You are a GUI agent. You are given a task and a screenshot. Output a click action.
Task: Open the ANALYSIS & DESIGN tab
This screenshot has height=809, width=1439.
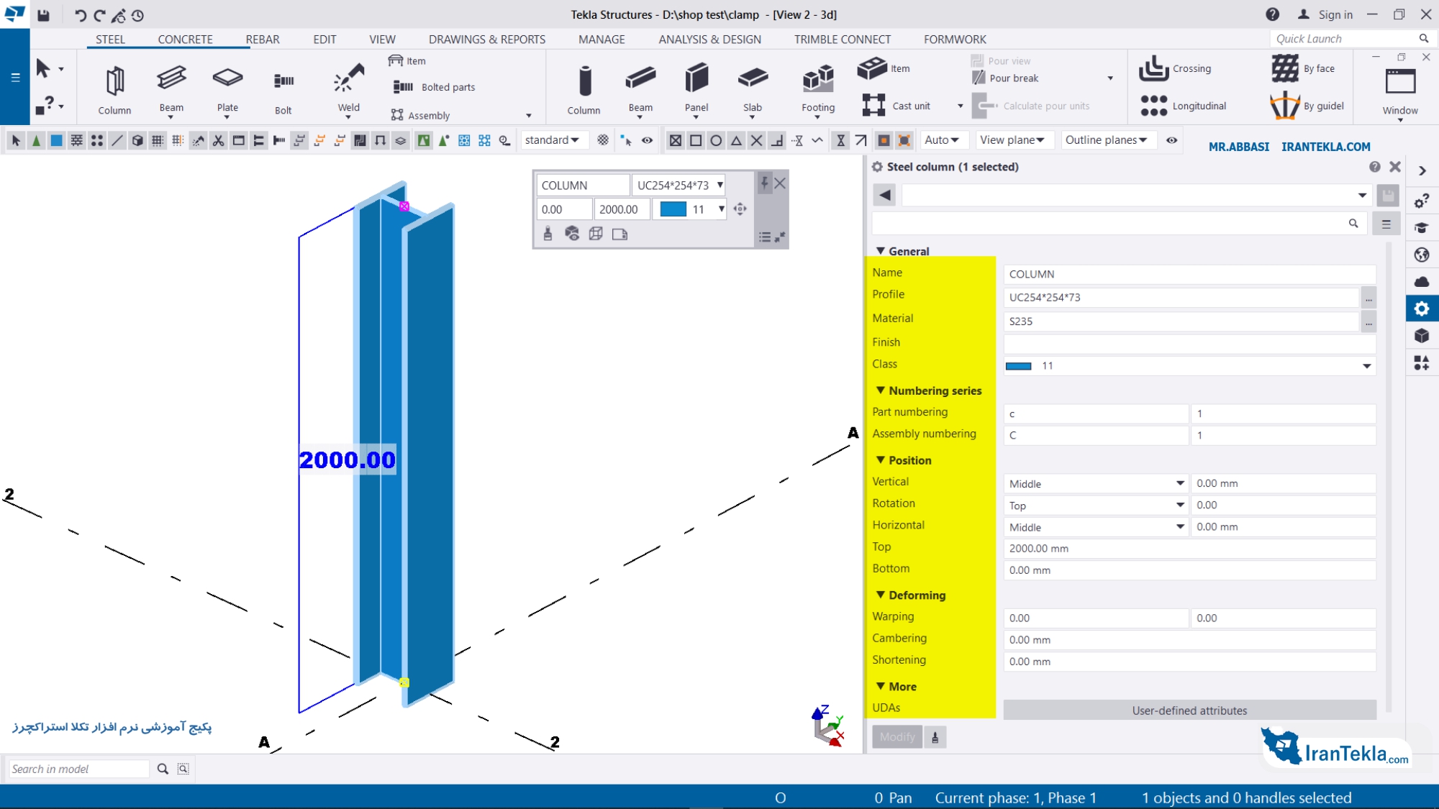point(710,40)
